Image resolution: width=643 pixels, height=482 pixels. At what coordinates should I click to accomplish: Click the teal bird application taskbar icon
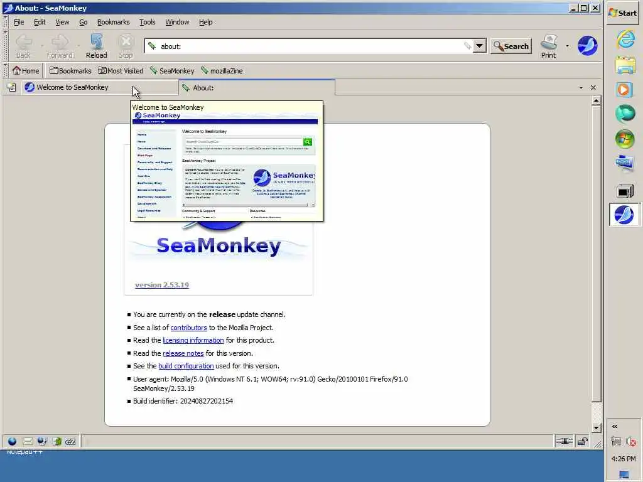point(625,114)
